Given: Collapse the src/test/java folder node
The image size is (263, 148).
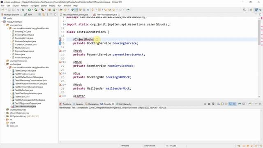Looking at the screenshot, I should pos(5,64).
